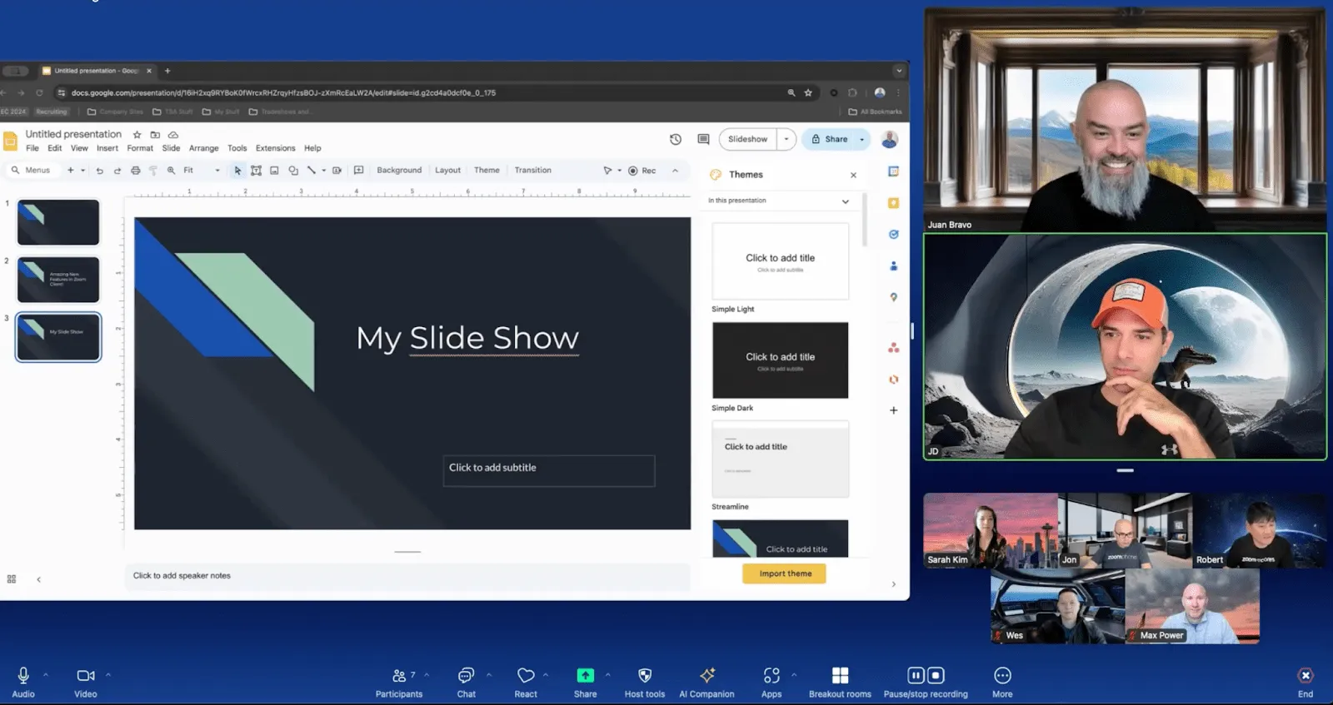Click Zoom Share screen button
Viewport: 1333px width, 705px height.
[586, 682]
